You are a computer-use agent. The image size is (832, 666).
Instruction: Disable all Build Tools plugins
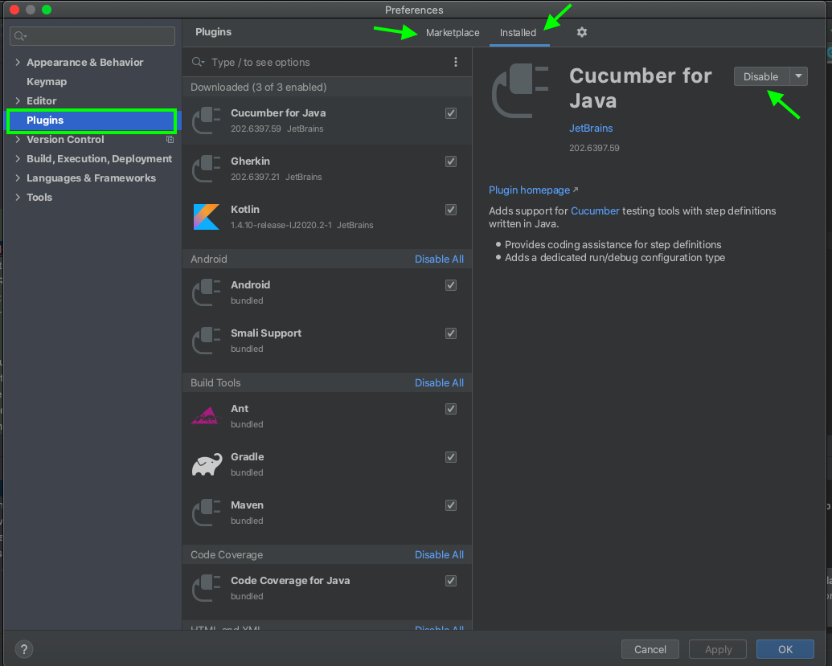(x=439, y=383)
